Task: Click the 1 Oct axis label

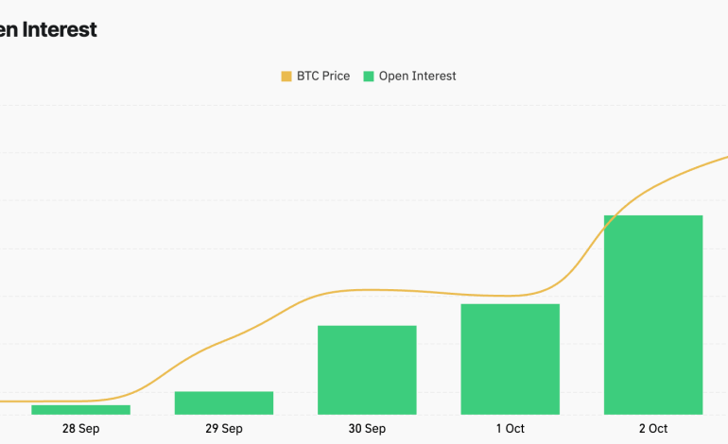Action: [511, 428]
